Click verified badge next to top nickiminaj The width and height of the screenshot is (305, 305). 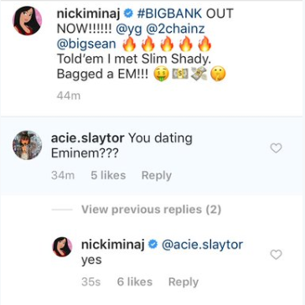coord(128,13)
